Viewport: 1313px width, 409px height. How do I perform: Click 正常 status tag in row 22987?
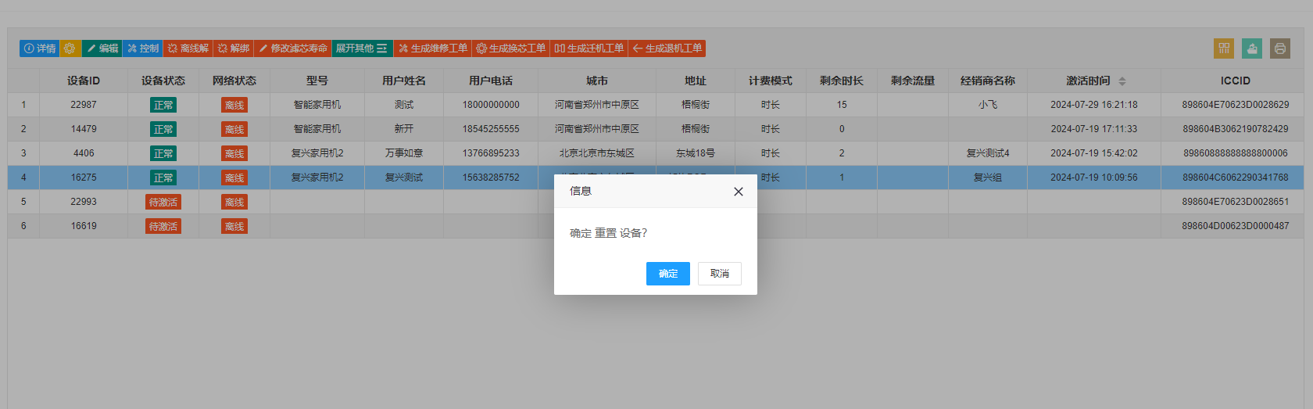[x=163, y=105]
